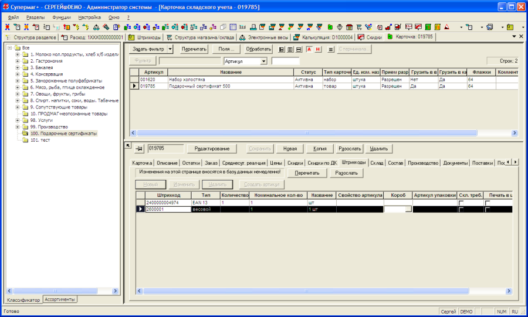
Task: Click the red triangle toolbar icon
Action: [446, 27]
